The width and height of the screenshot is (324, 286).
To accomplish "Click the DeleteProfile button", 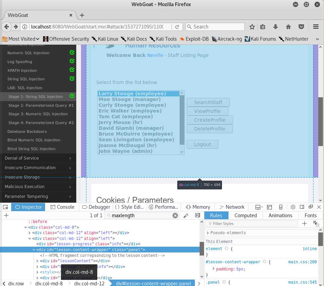I will point(209,129).
